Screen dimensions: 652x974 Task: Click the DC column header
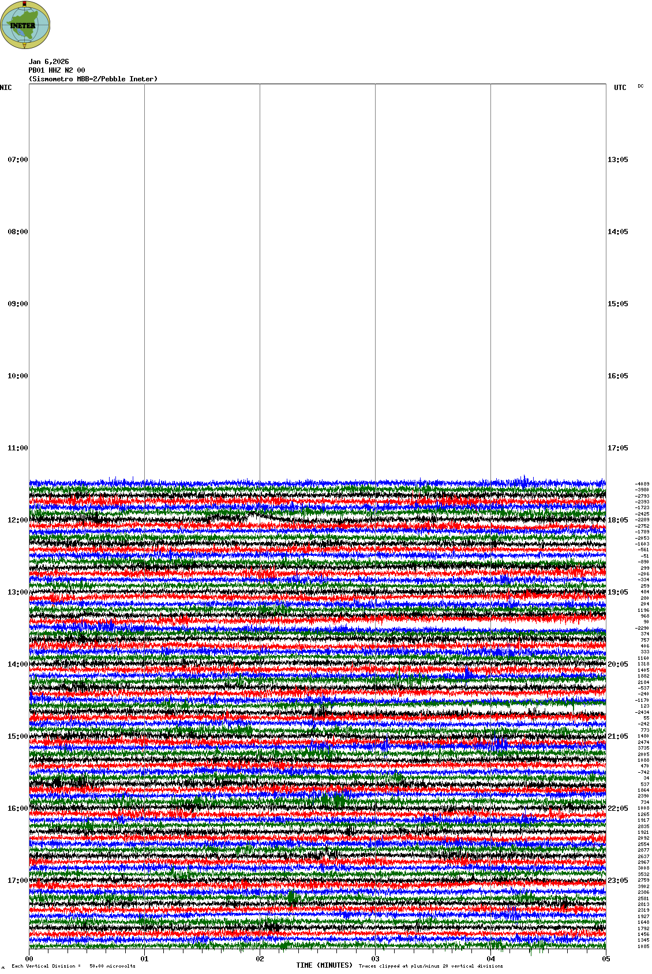click(640, 87)
